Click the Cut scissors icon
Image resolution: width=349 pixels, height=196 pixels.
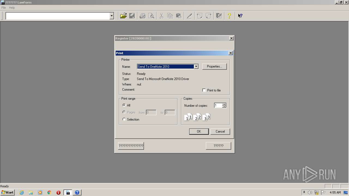coord(161,16)
